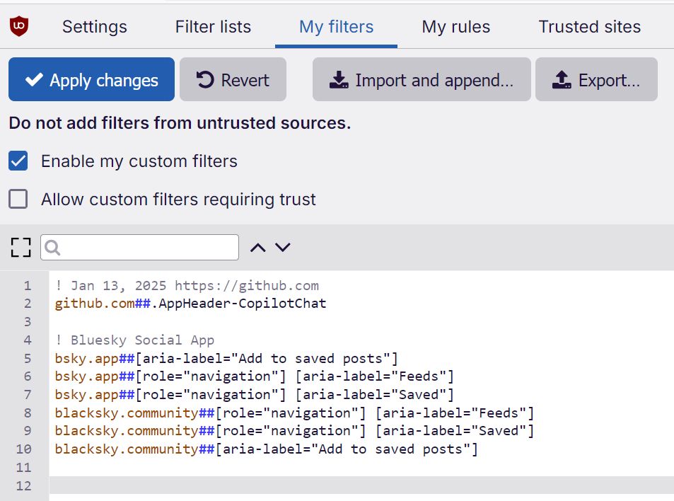Screen dimensions: 674x501
Task: Click the search next-match down arrow
Action: [282, 247]
